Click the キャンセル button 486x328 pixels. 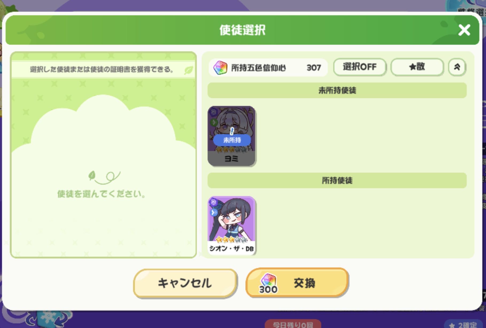185,283
